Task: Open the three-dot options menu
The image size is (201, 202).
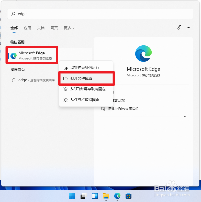Action: coord(188,27)
